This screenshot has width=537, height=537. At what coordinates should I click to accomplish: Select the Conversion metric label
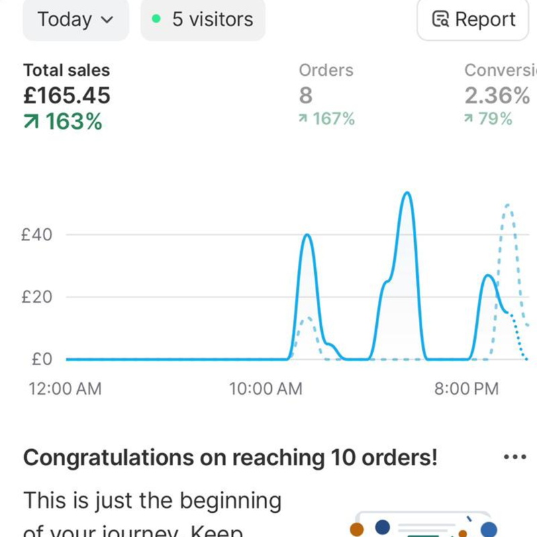(500, 70)
